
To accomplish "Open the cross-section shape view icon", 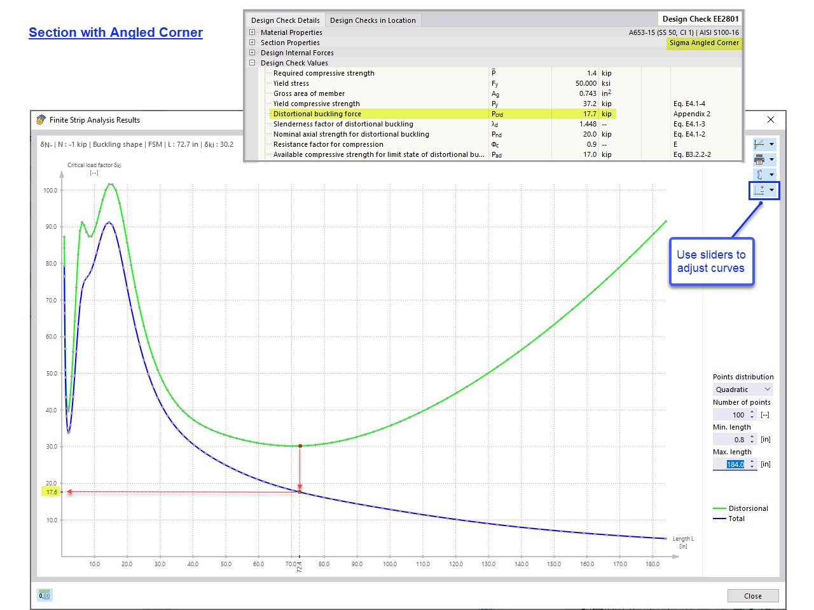I will click(x=759, y=174).
